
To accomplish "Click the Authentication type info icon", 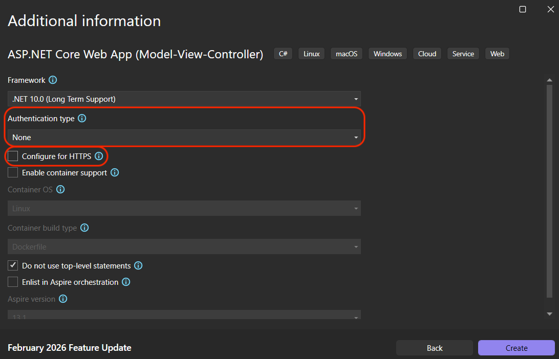I will coord(82,119).
